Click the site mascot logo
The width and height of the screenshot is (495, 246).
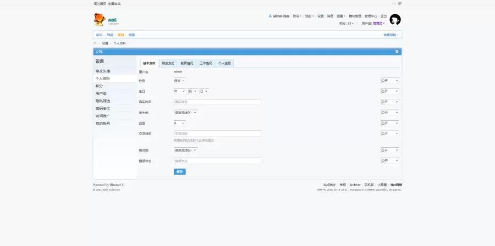click(x=100, y=20)
